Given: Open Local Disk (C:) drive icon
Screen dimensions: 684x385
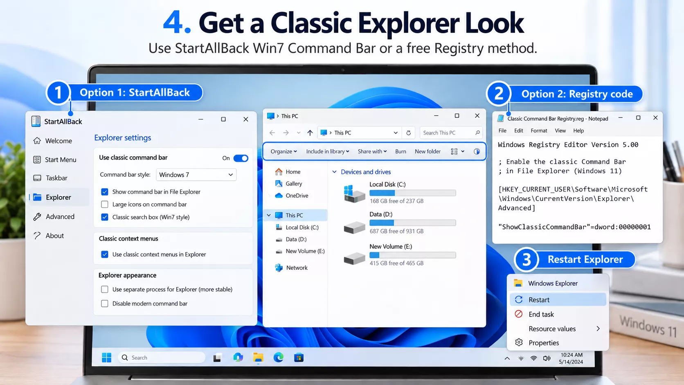Looking at the screenshot, I should [354, 194].
